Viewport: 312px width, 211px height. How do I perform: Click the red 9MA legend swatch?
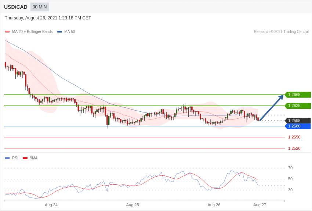click(x=25, y=158)
